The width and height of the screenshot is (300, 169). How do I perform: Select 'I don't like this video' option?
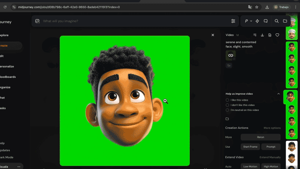pyautogui.click(x=227, y=105)
